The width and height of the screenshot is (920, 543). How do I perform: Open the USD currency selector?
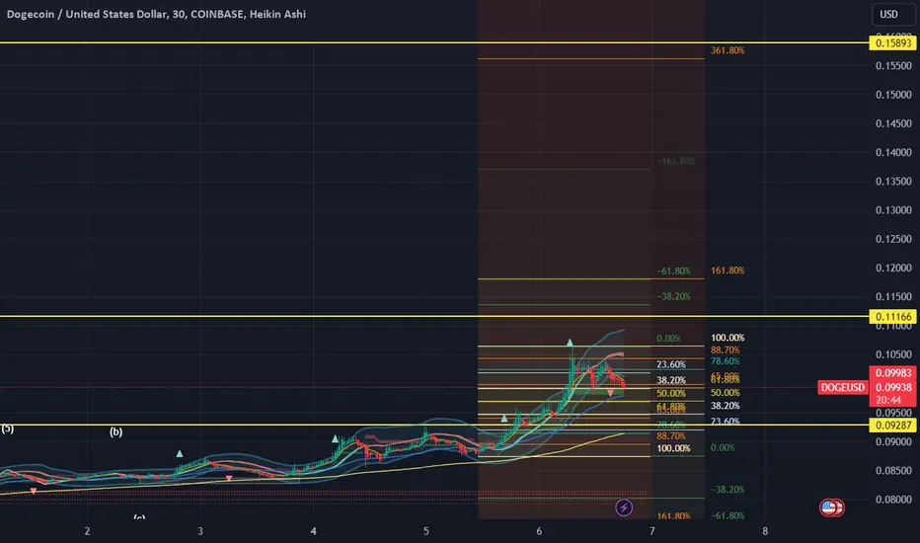click(x=891, y=14)
